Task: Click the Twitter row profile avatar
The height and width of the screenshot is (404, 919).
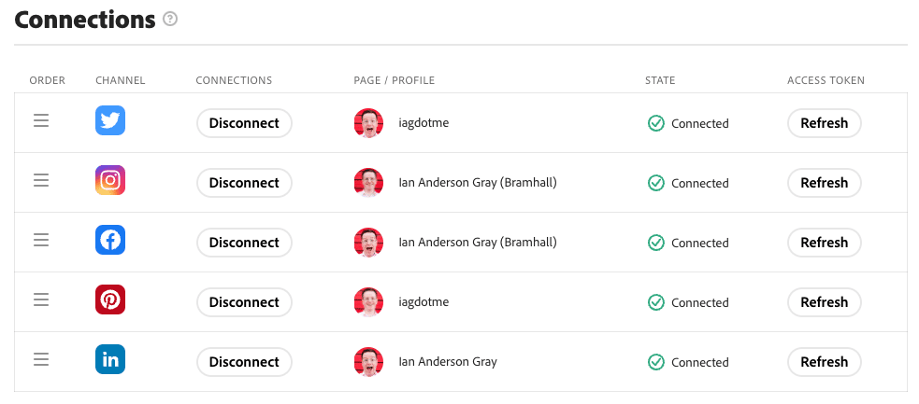Action: 368,123
